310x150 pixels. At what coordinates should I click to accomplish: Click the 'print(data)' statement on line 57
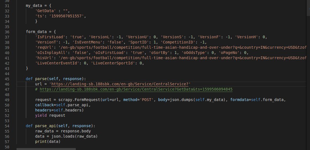[48, 141]
